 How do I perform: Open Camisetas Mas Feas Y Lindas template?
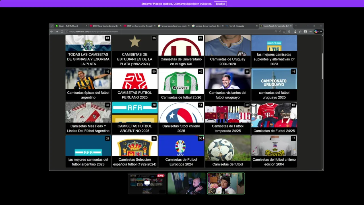point(88,118)
